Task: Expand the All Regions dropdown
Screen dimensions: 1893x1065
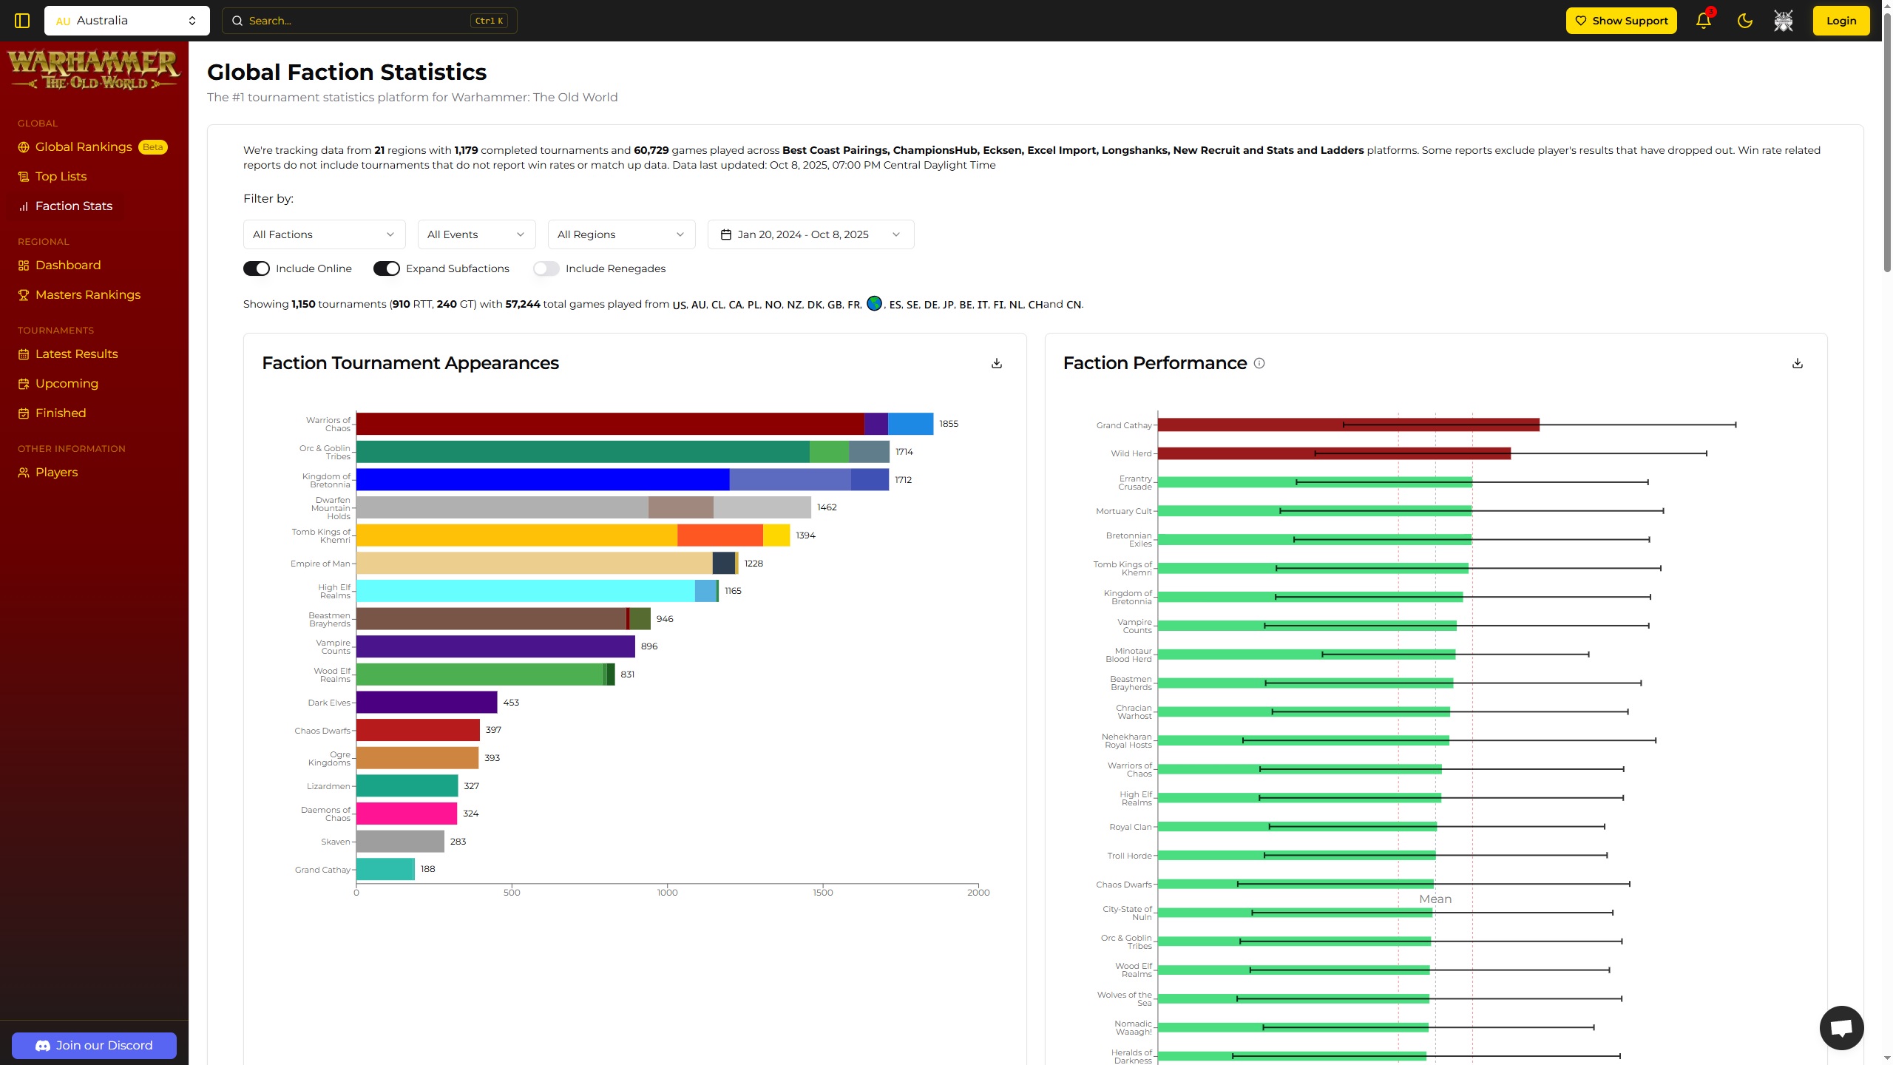Action: point(621,234)
